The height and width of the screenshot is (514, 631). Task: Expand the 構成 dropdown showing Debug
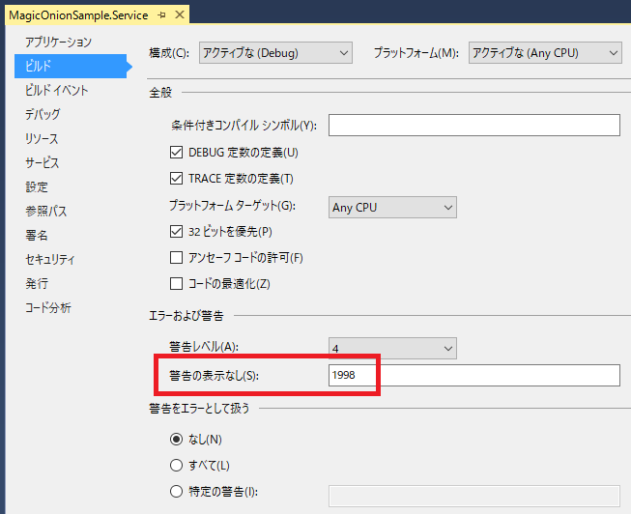pyautogui.click(x=275, y=53)
